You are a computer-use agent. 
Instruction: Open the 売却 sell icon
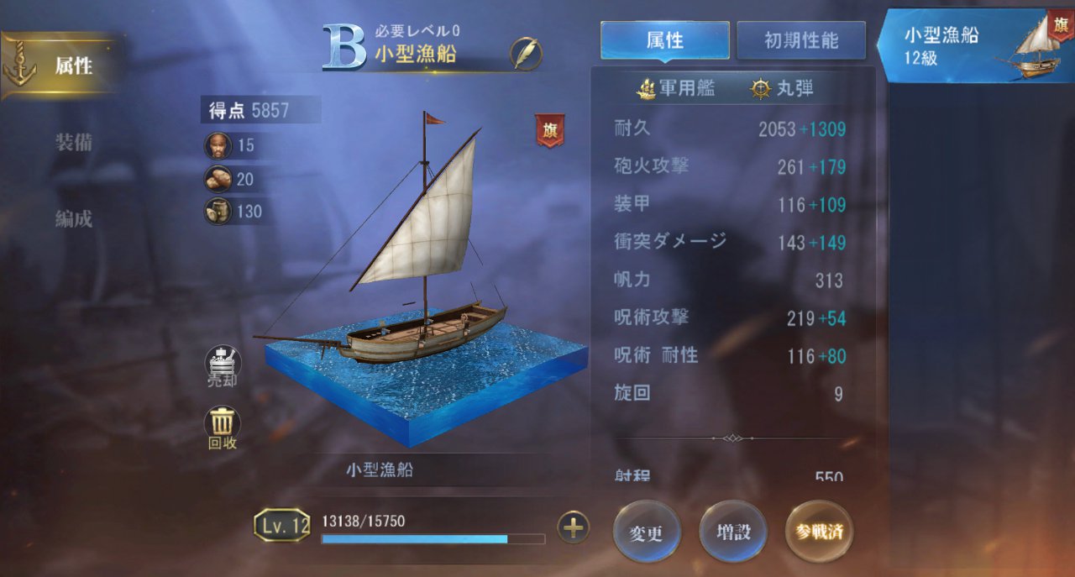click(x=223, y=366)
